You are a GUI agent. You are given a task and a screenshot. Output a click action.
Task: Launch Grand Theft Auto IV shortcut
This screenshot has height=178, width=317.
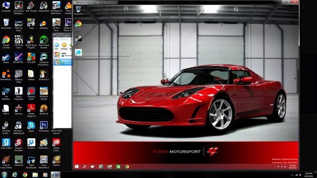(x=56, y=132)
